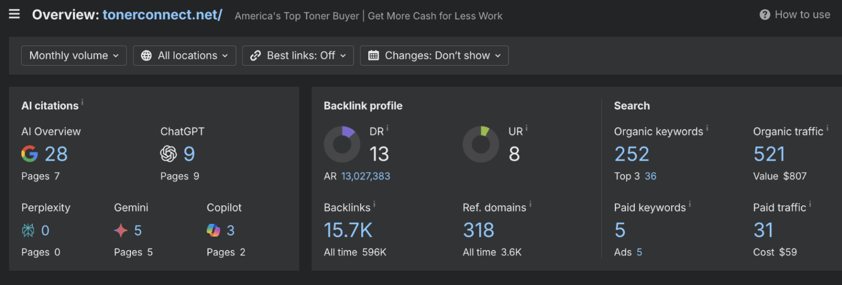Screen dimensions: 842x285
Task: Expand the All locations dropdown
Action: (x=184, y=56)
